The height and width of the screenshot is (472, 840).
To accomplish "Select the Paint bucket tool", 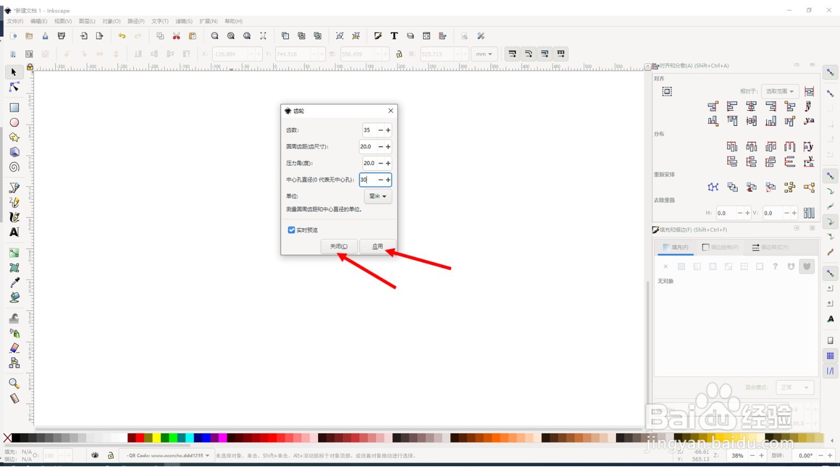I will (x=14, y=297).
